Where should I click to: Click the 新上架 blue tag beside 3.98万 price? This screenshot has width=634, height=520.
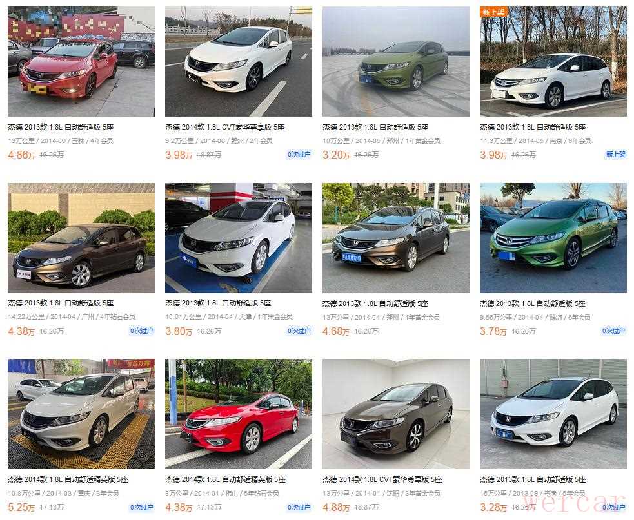point(615,155)
